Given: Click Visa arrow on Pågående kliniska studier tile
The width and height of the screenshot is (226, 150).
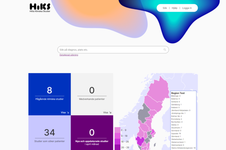Looking at the screenshot, I should coord(65,112).
